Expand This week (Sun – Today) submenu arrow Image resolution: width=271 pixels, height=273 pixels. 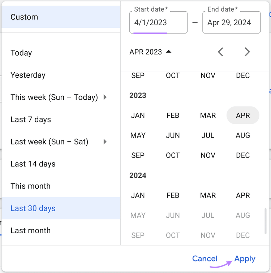(x=105, y=97)
